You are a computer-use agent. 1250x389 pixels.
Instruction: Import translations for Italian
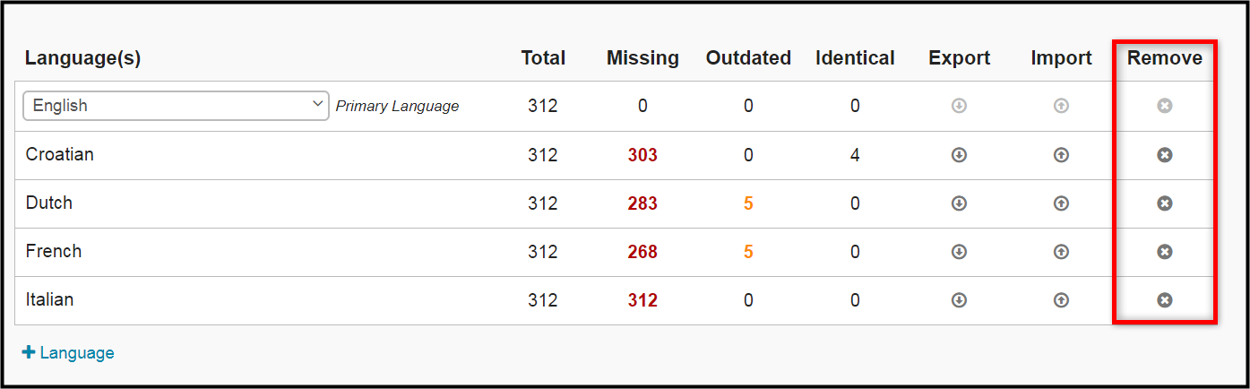click(x=1061, y=300)
